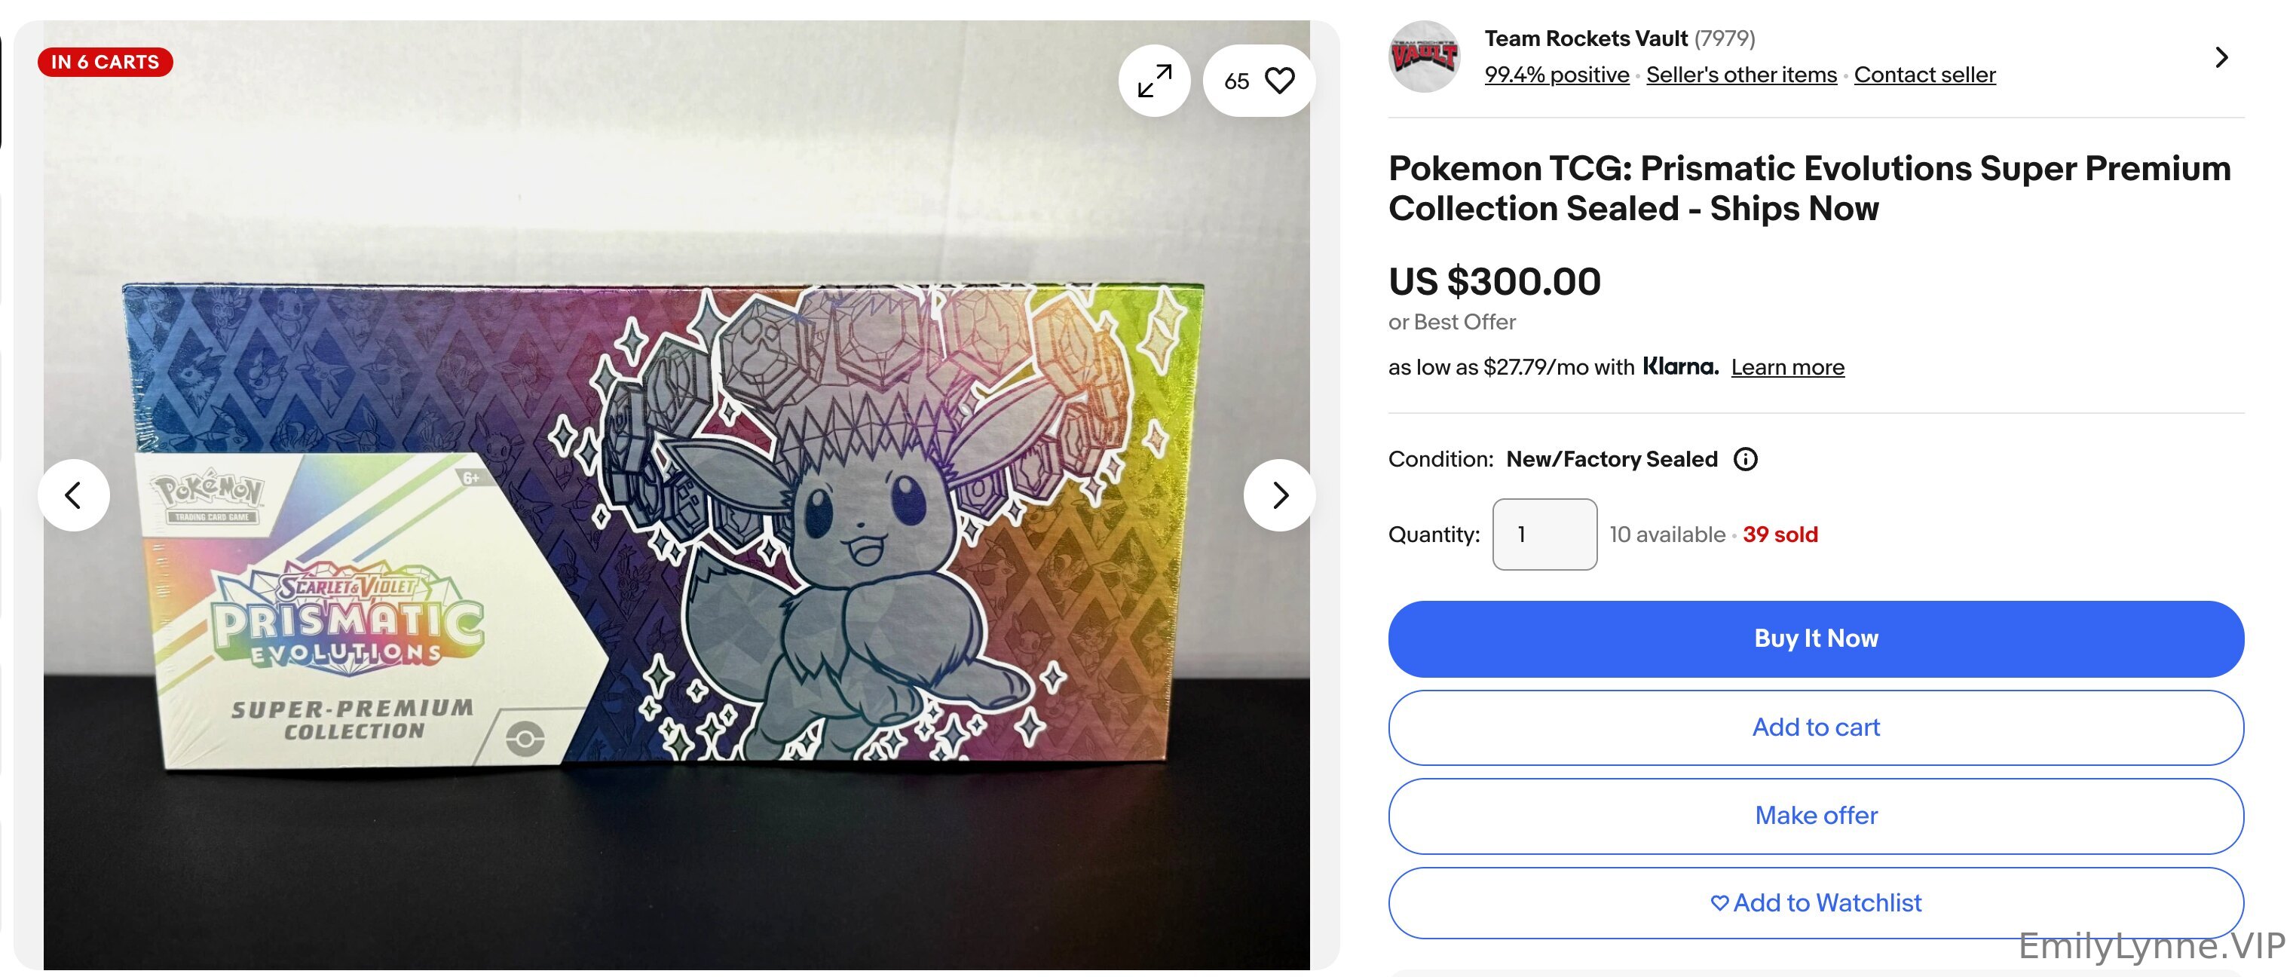Click the In 6 Carts badge
This screenshot has height=977, width=2296.
tap(106, 63)
